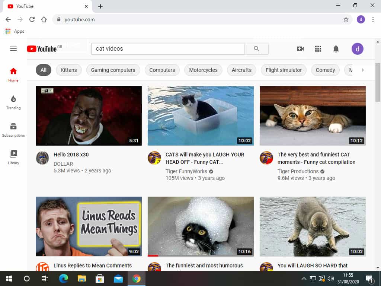
Task: Open the YouTube apps grid
Action: [x=318, y=49]
